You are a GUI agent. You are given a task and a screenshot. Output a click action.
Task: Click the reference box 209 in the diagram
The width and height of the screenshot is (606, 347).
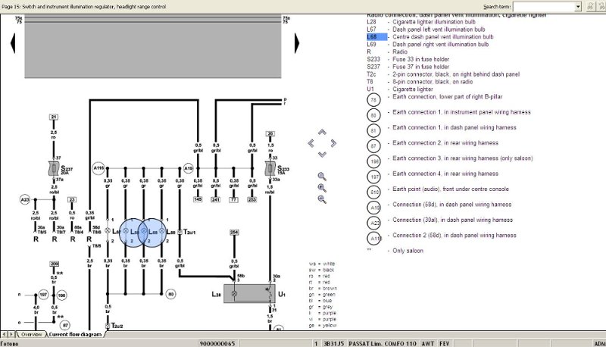coord(54,264)
